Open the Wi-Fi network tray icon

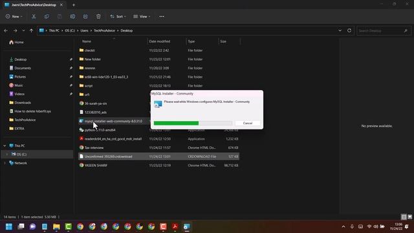pos(369,227)
